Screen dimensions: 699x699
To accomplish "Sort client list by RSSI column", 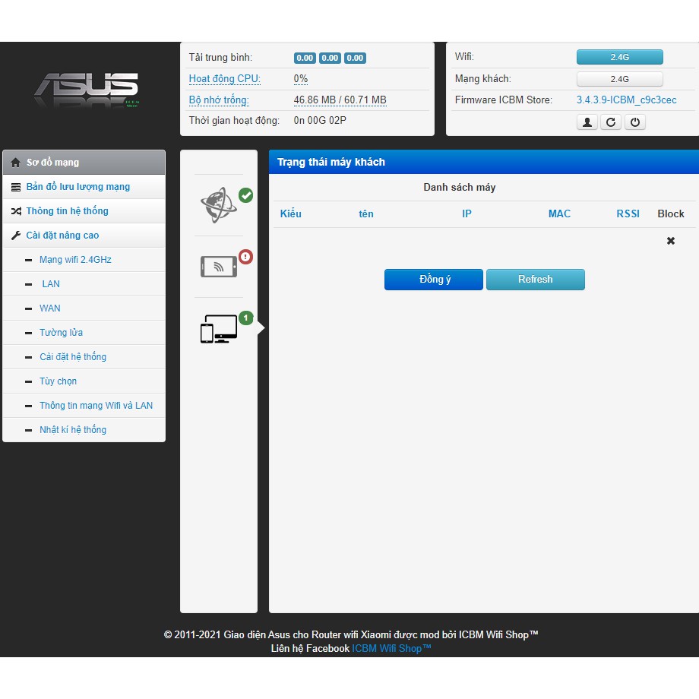I will pos(628,214).
